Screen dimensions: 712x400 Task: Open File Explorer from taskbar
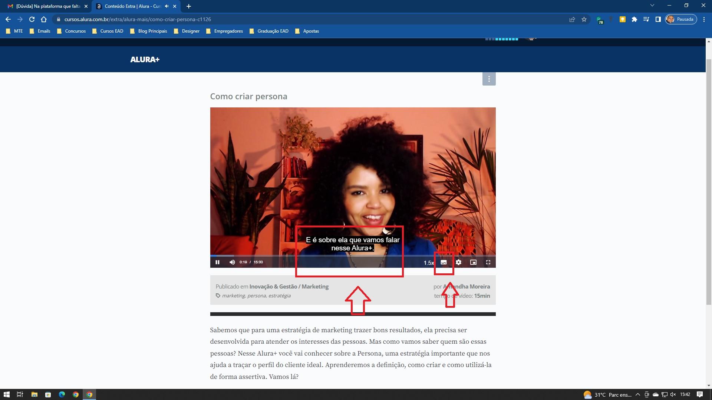pyautogui.click(x=34, y=394)
